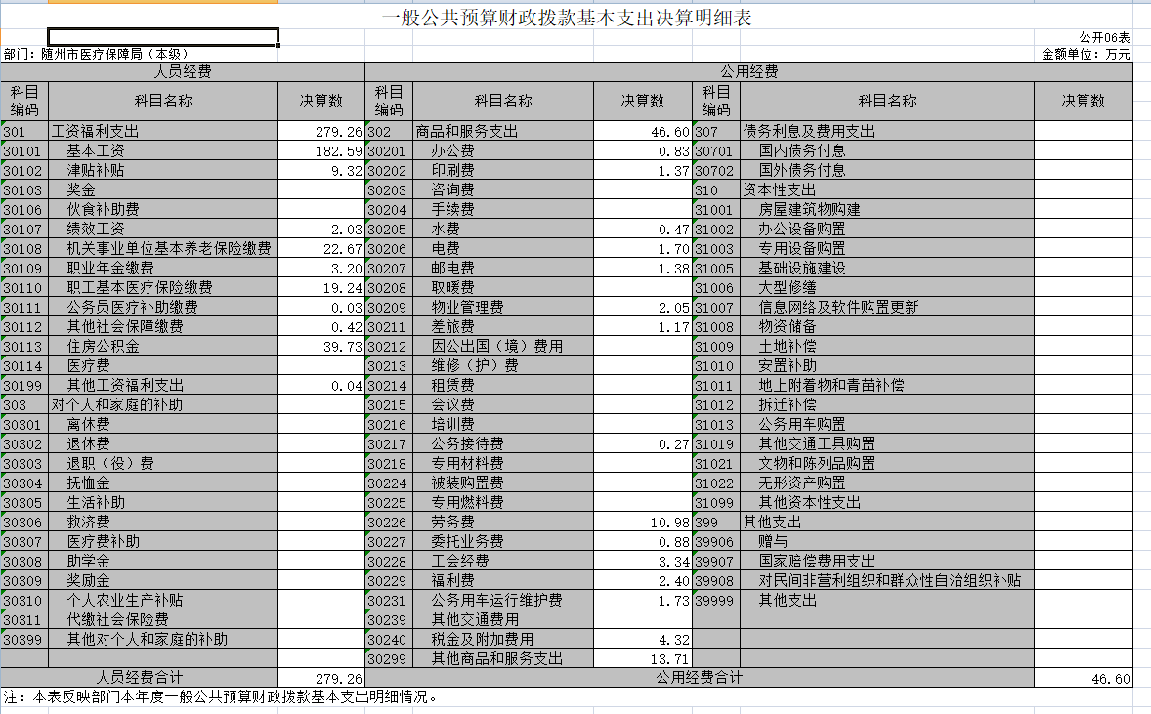This screenshot has width=1151, height=714.
Task: Click the 公开06表 label cell
Action: [1104, 37]
